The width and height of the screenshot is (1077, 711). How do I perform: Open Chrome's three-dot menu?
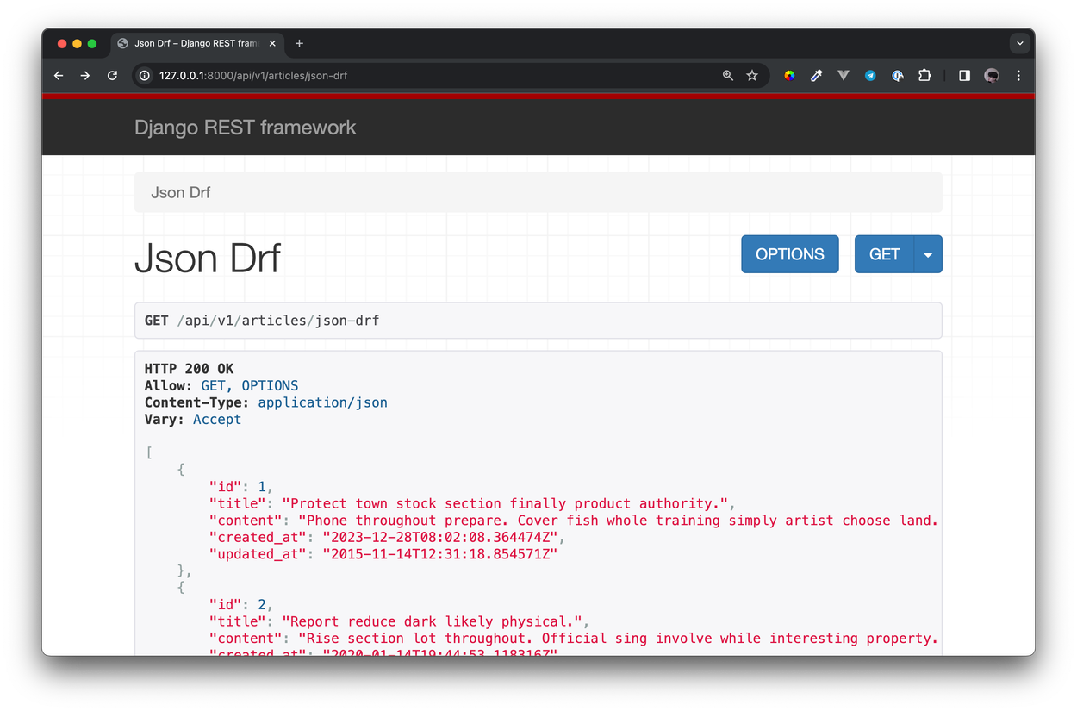tap(1018, 76)
